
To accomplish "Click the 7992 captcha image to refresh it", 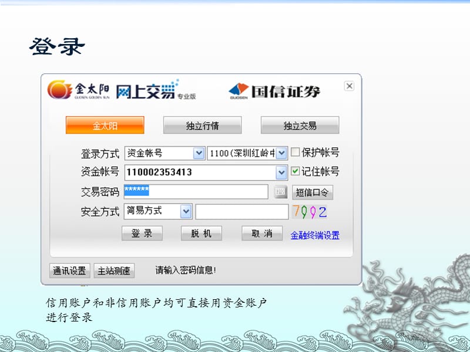I will 310,212.
